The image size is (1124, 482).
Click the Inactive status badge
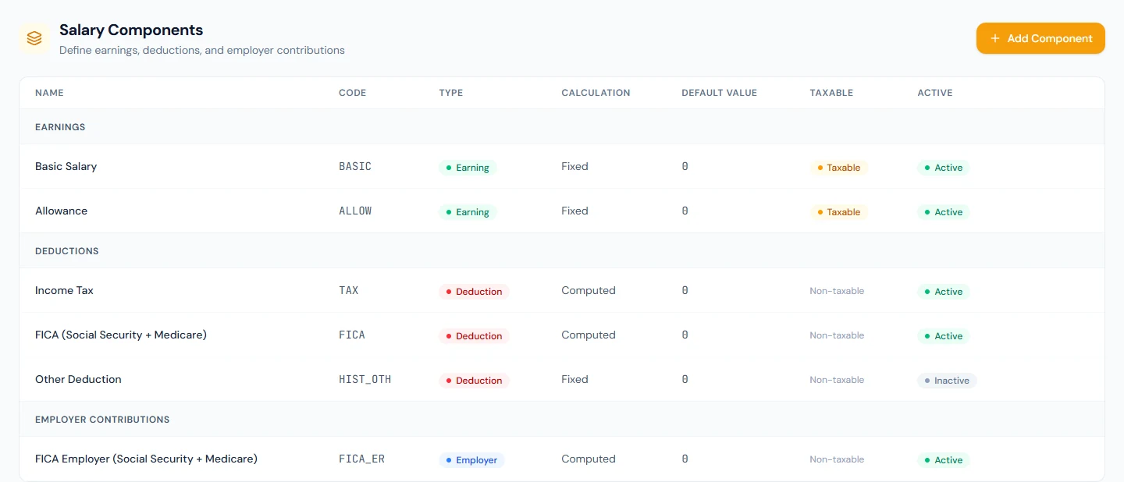(x=947, y=381)
